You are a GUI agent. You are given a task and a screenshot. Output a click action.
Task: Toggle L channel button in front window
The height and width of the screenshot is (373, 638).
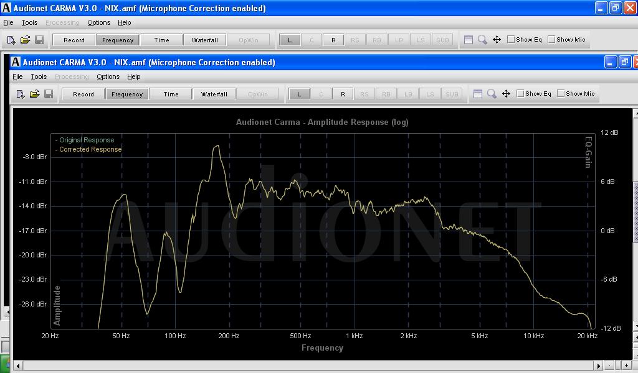point(299,94)
